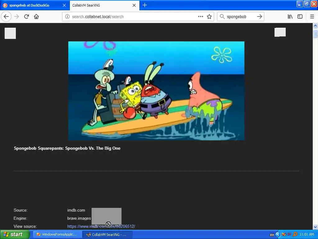
Task: Open the Windows Start menu
Action: pos(15,234)
